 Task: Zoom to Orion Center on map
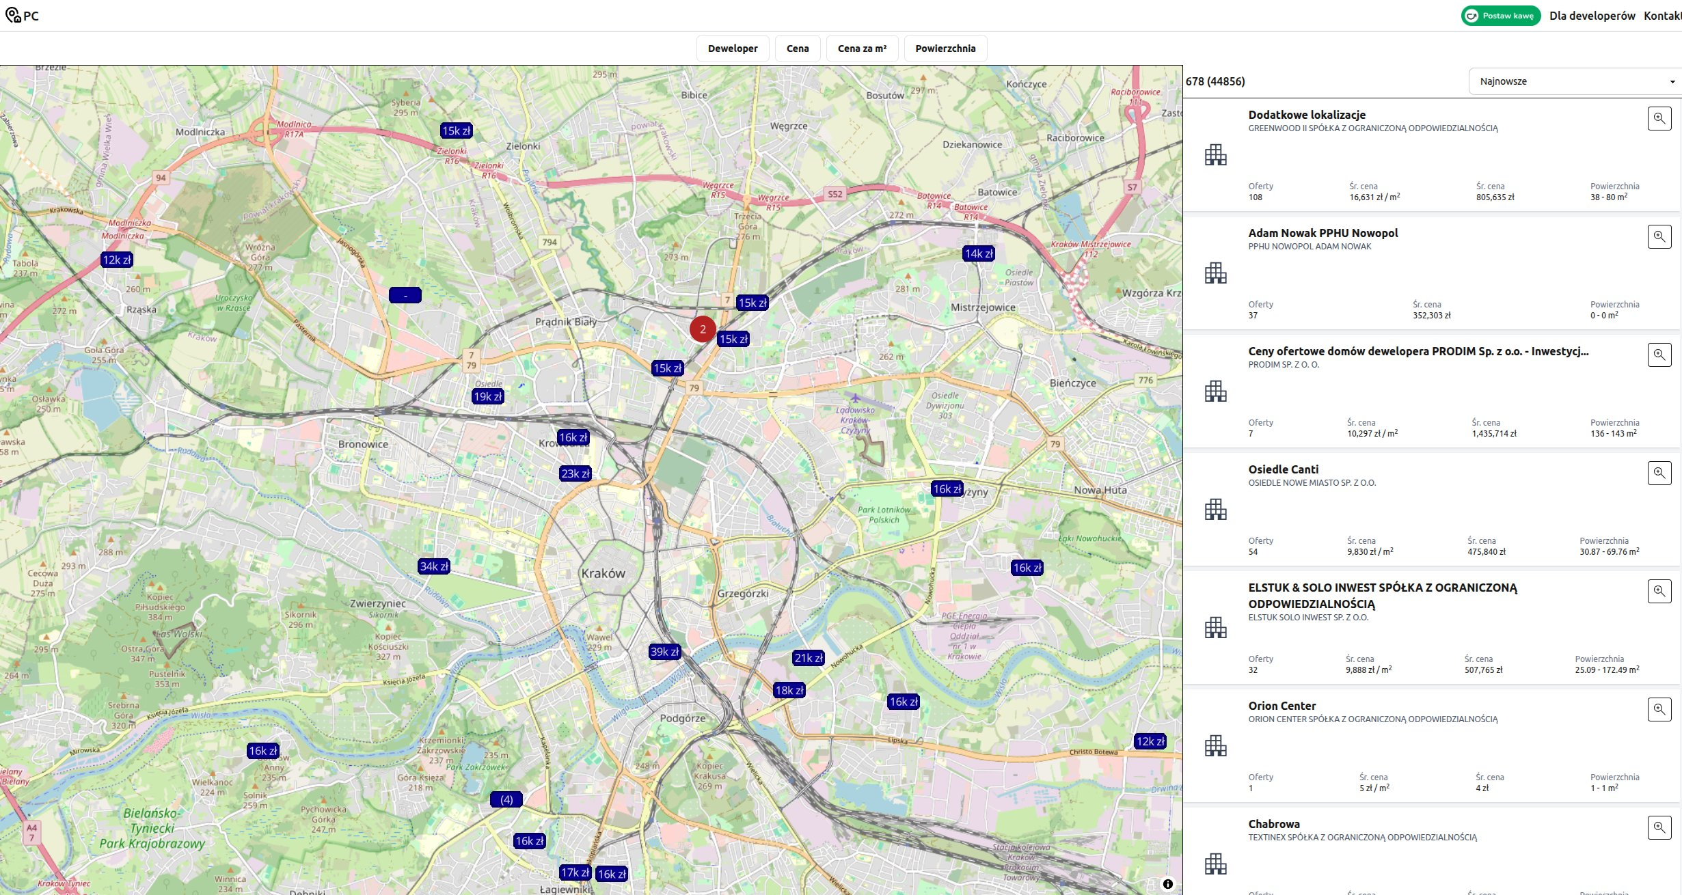point(1659,709)
